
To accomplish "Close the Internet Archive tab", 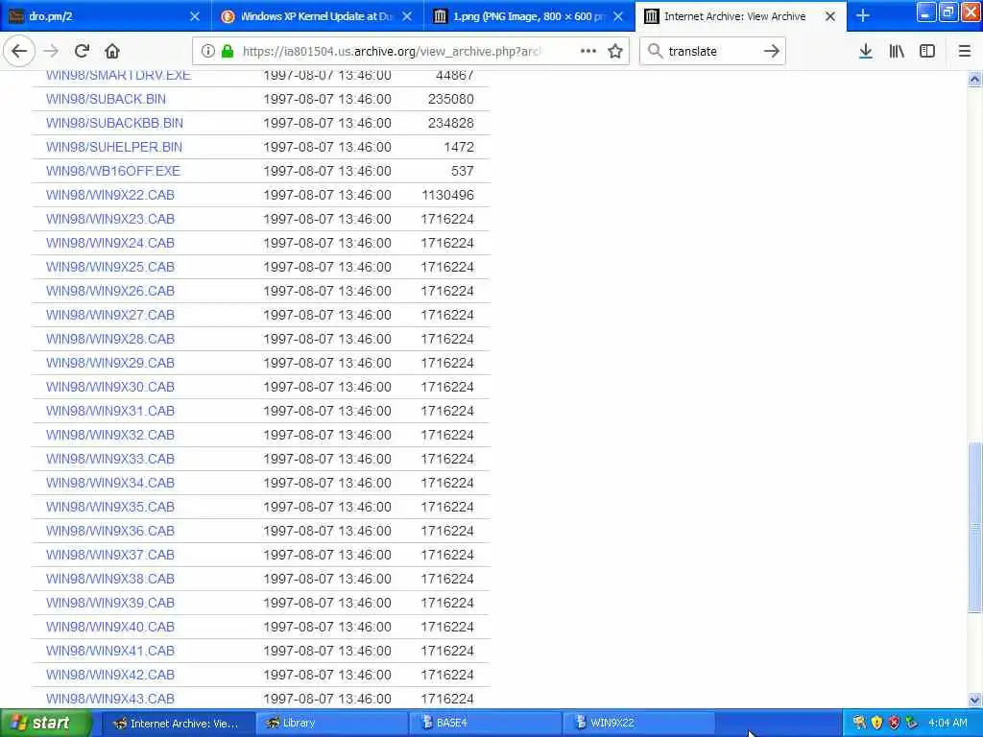I will [x=830, y=16].
